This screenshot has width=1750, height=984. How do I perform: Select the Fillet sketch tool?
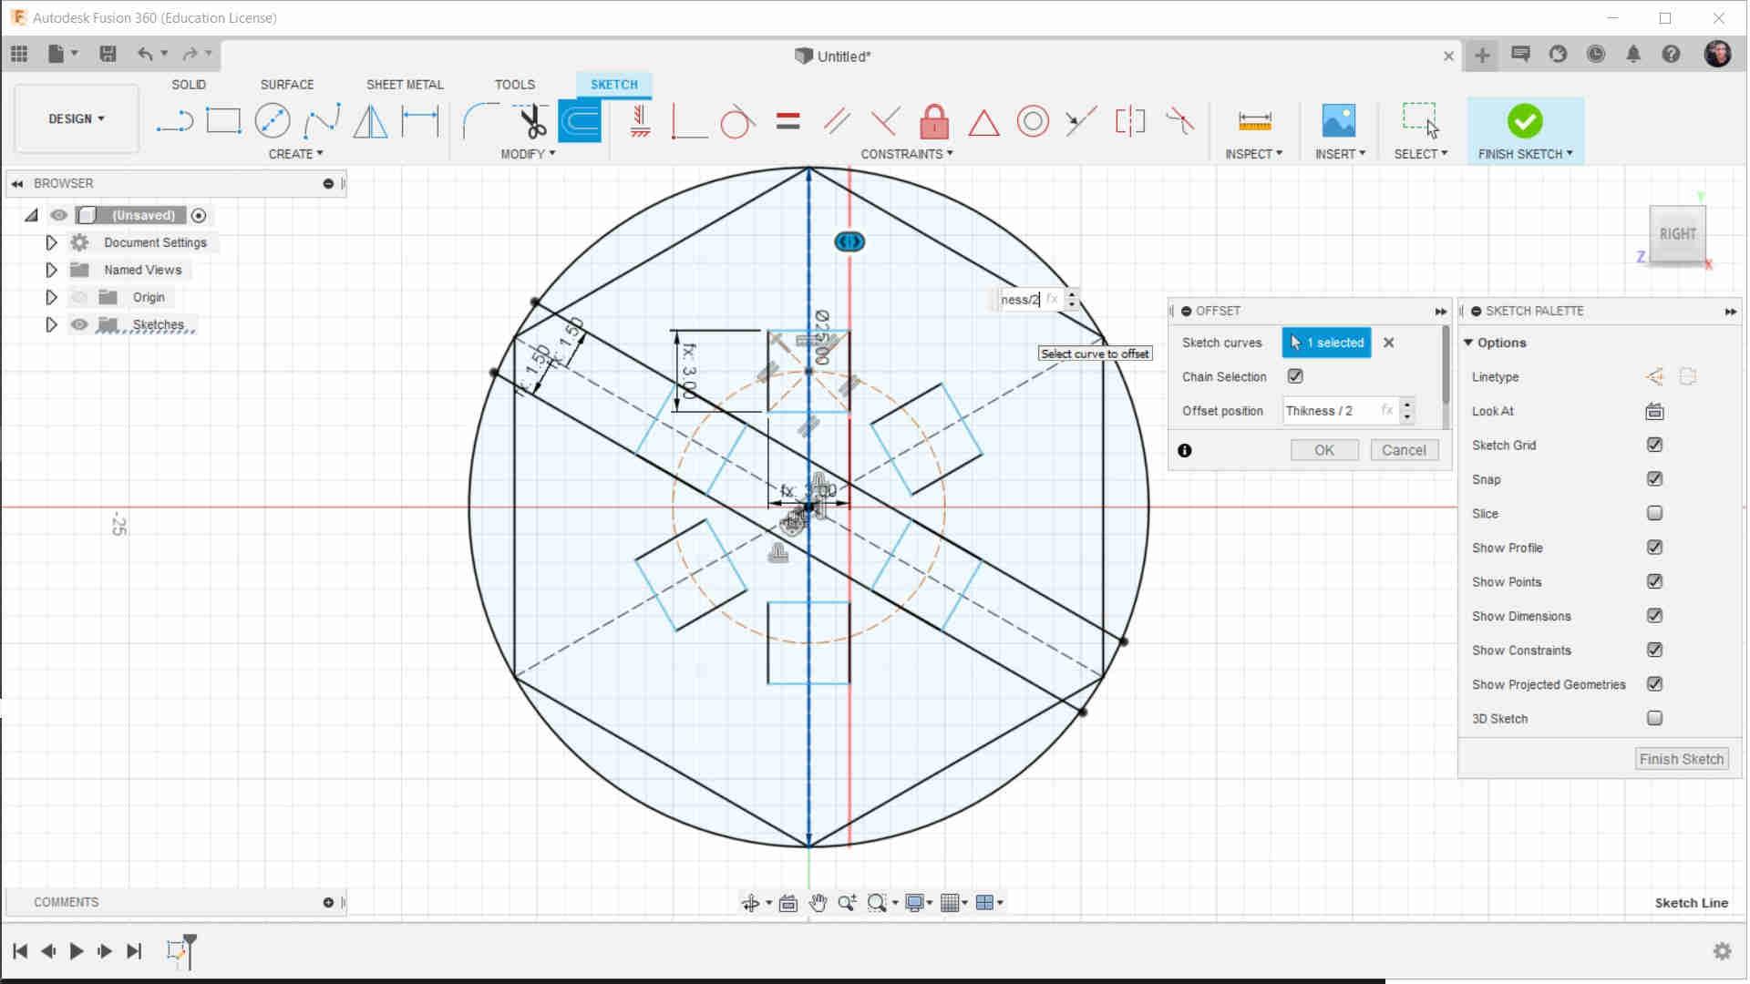click(478, 120)
